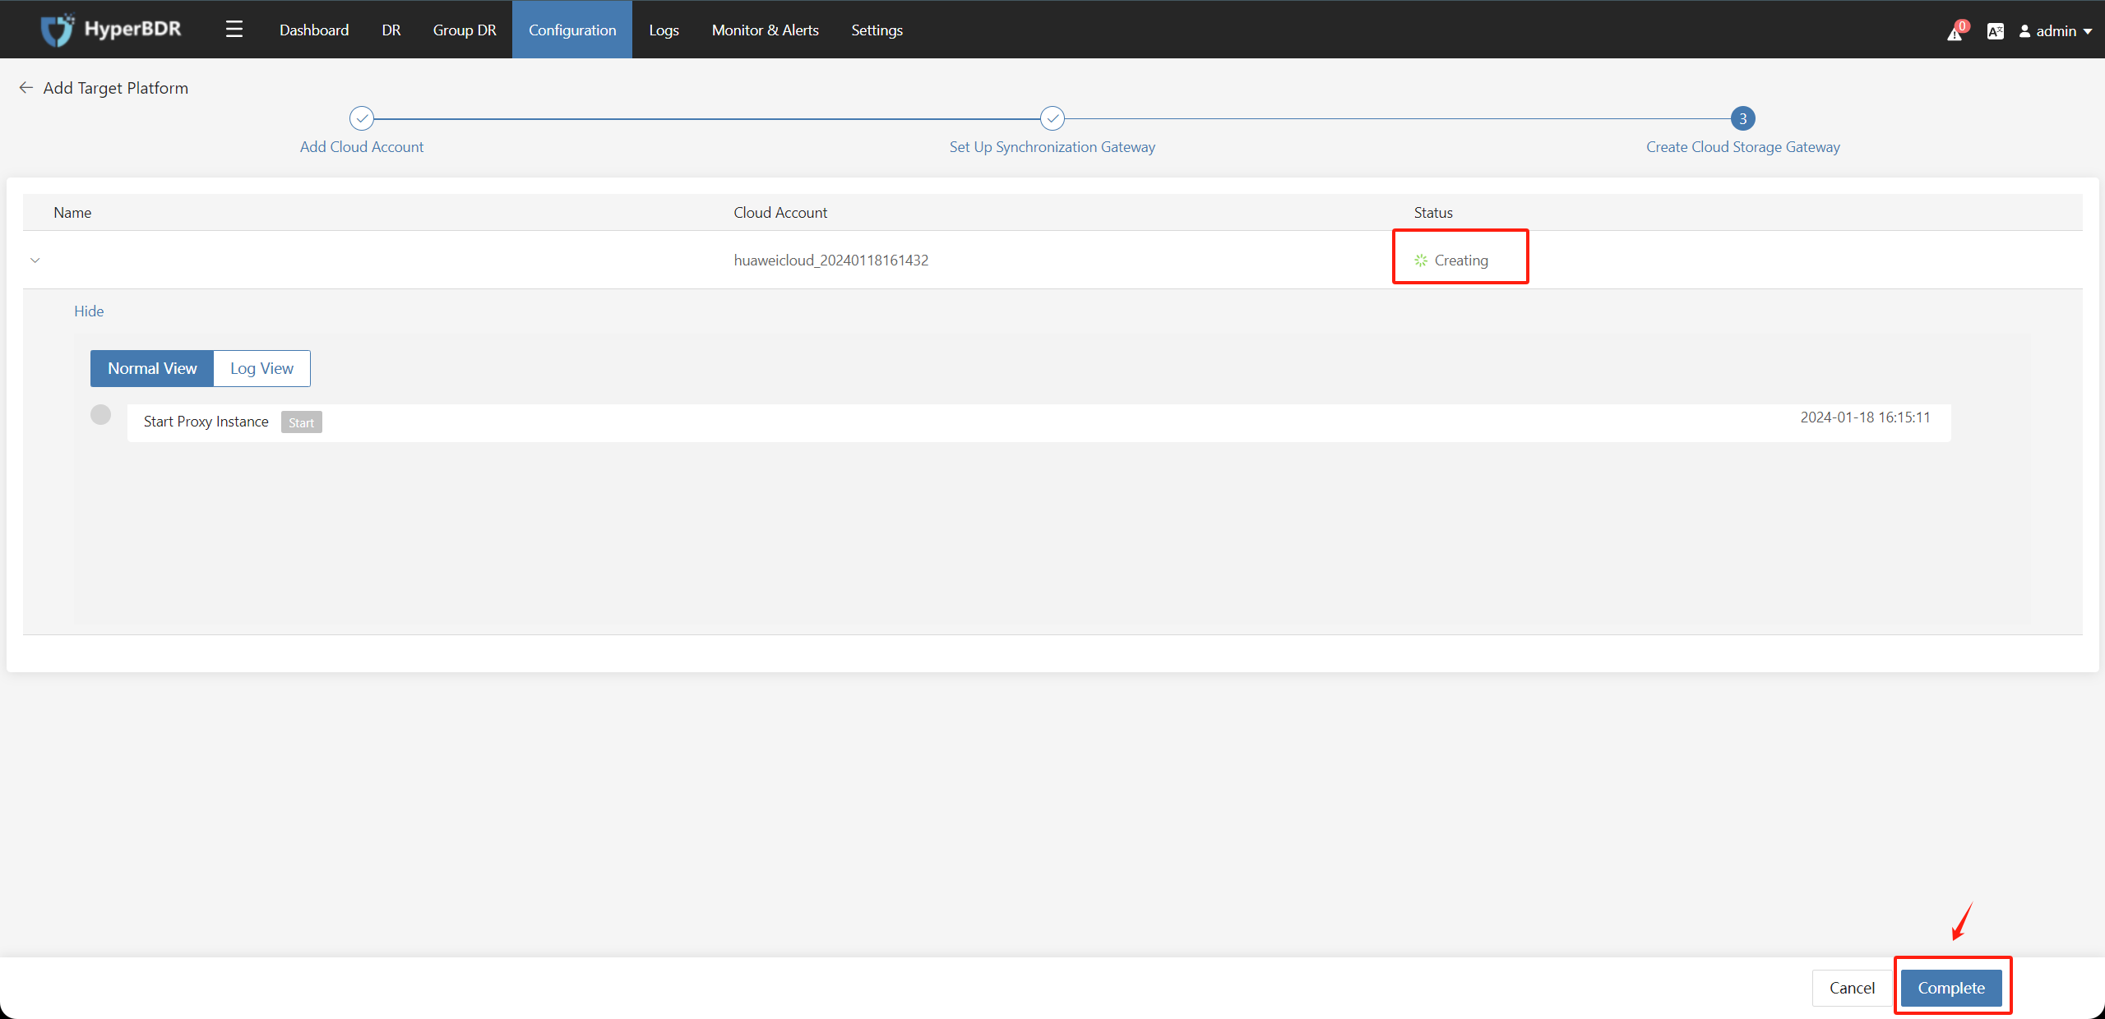Open the alerts warning icon
Viewport: 2105px width, 1019px height.
pos(1955,33)
